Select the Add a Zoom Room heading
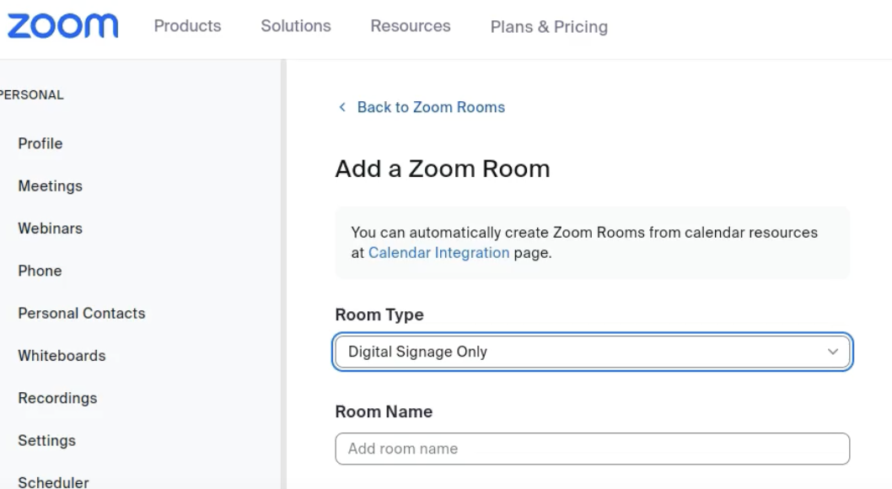The width and height of the screenshot is (892, 489). coord(443,169)
